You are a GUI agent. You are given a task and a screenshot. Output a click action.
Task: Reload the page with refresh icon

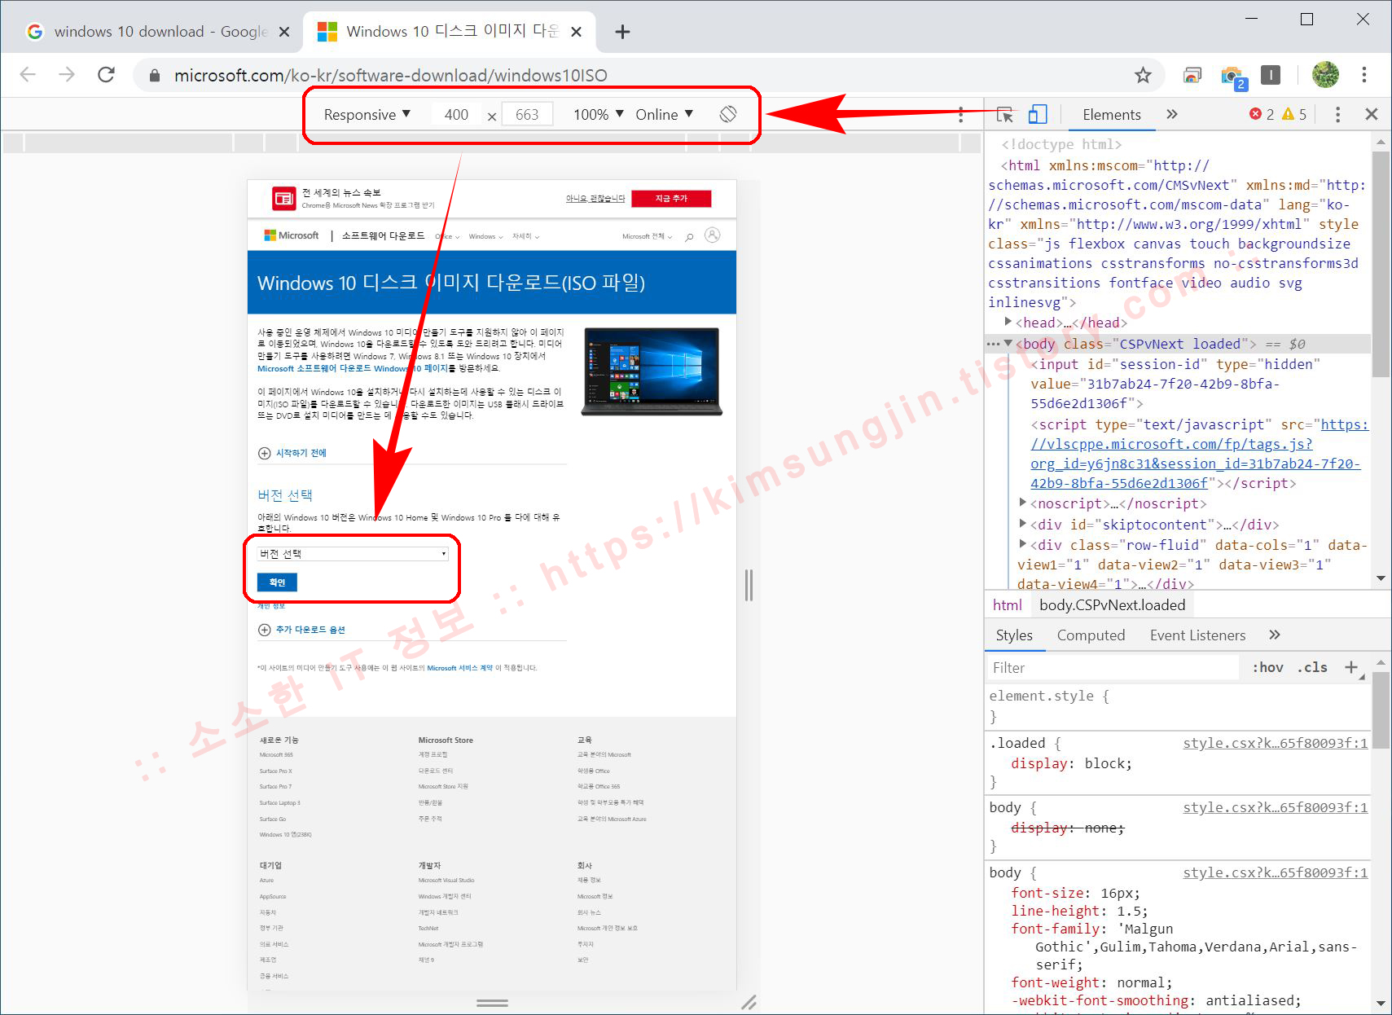point(106,75)
